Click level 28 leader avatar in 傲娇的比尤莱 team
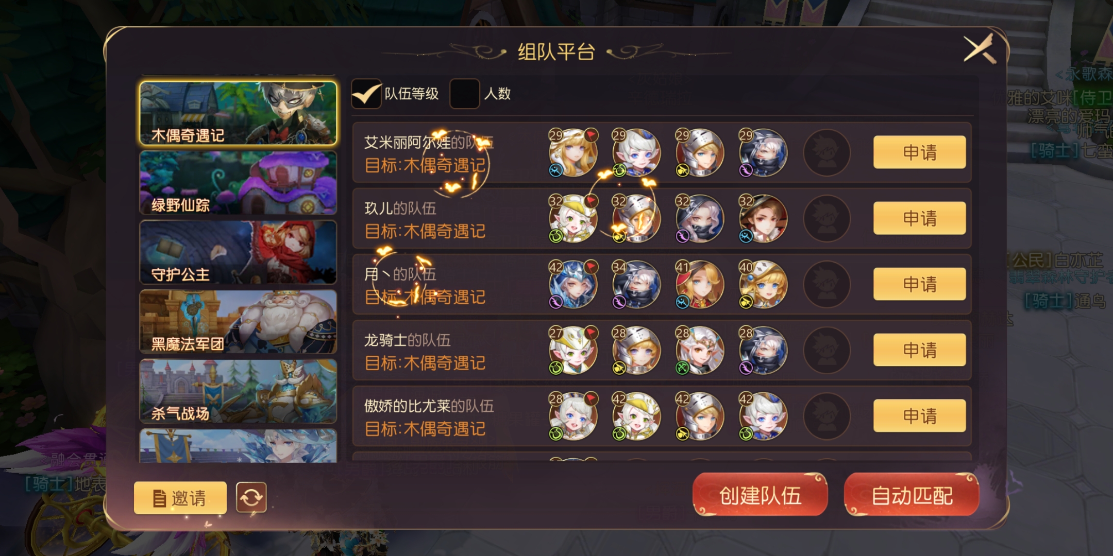Viewport: 1113px width, 556px height. click(x=573, y=416)
